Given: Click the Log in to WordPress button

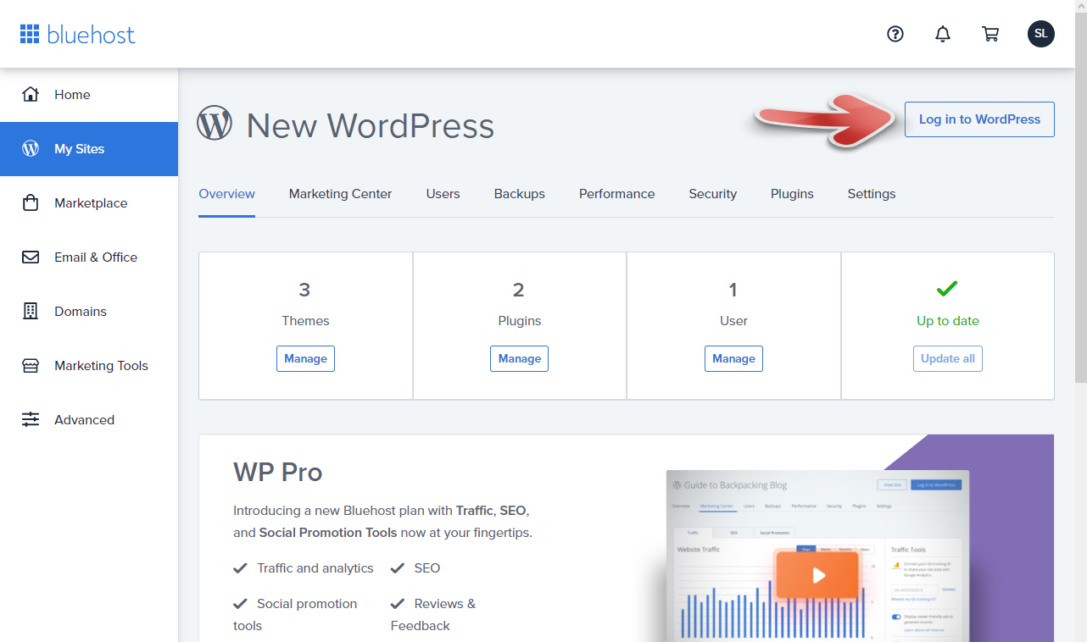Looking at the screenshot, I should pyautogui.click(x=979, y=119).
